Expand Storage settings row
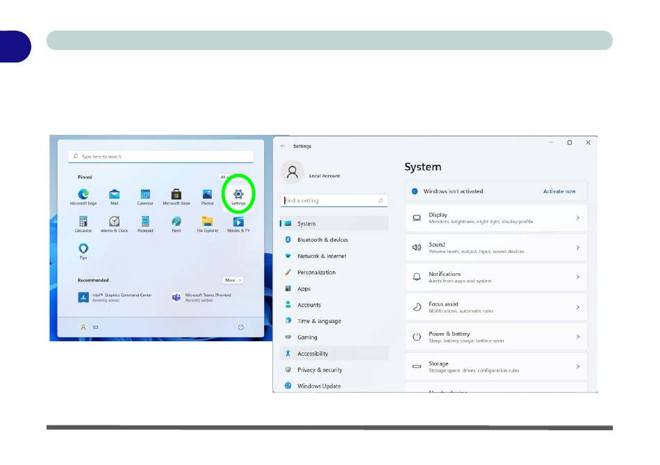 coord(496,366)
